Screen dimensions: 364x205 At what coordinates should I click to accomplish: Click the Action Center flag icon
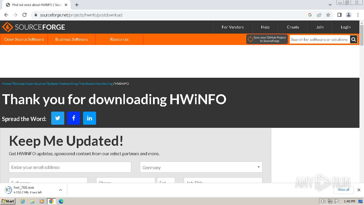point(337,201)
